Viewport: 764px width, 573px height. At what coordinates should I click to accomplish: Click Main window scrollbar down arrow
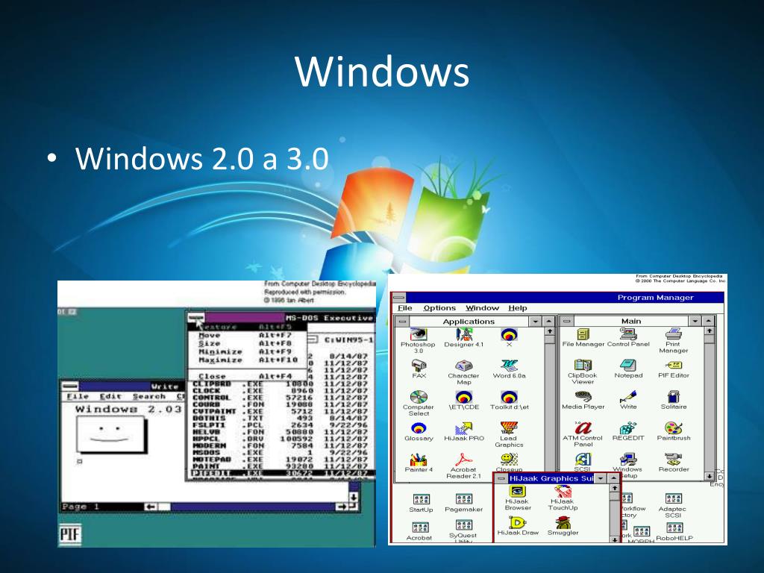(x=710, y=476)
